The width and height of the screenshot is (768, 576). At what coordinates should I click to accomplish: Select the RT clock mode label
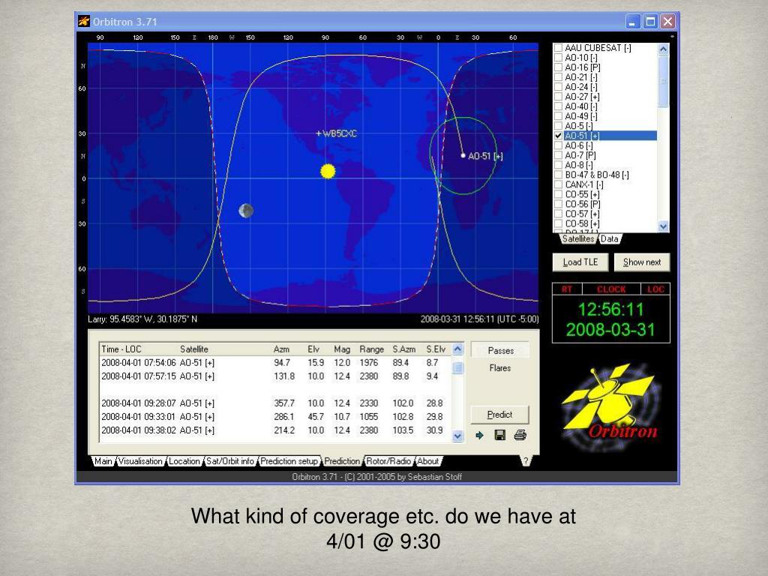click(x=567, y=289)
